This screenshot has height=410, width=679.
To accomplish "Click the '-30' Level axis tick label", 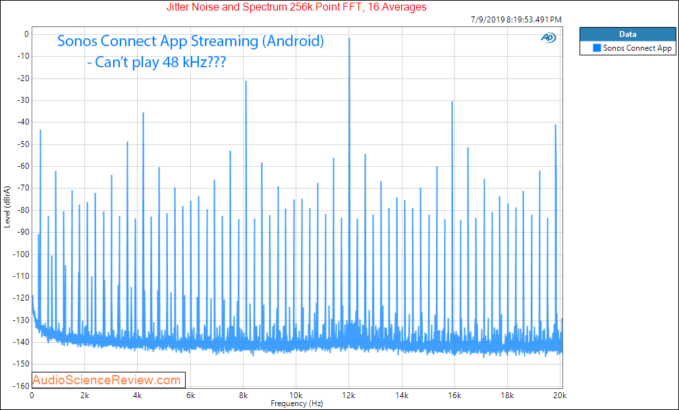I will pos(22,101).
